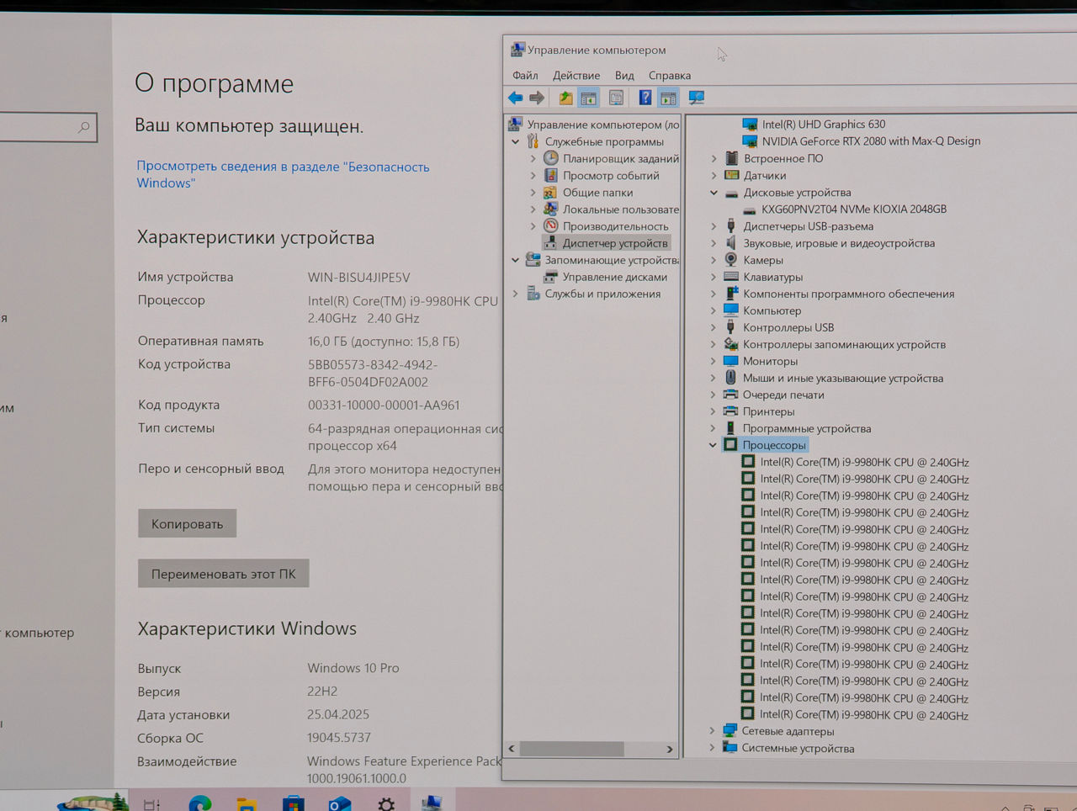Select the Производительность tree item
Screen dimensions: 1077x811
coord(616,226)
